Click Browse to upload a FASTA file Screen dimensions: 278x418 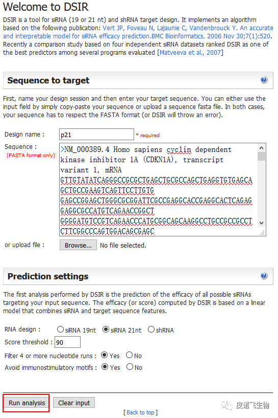click(78, 245)
